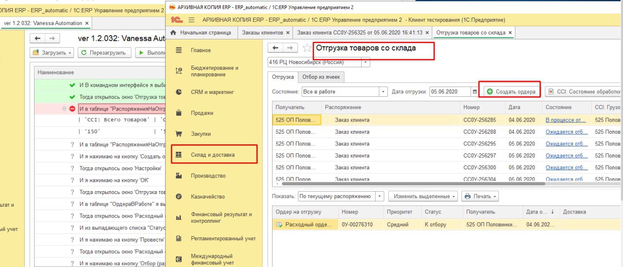Image resolution: width=623 pixels, height=267 pixels.
Task: Expand the Показать 'По текущему распоряжению' dropdown
Action: click(x=380, y=196)
